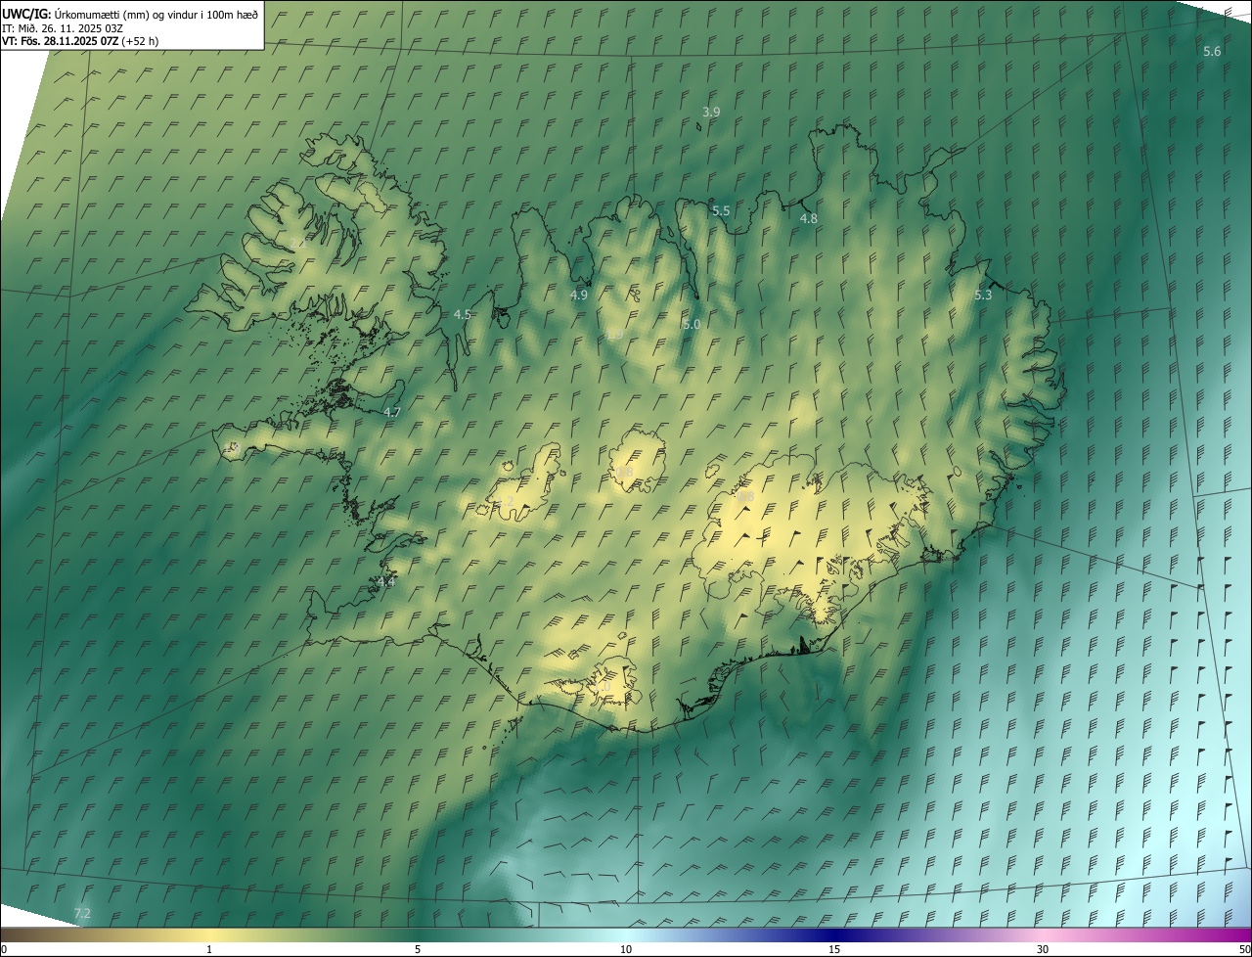Viewport: 1252px width, 957px height.
Task: Click the 10 tick on color scale
Action: pos(626,949)
